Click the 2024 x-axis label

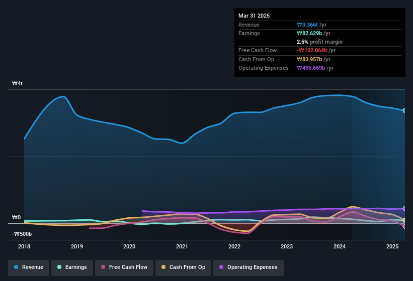[340, 246]
